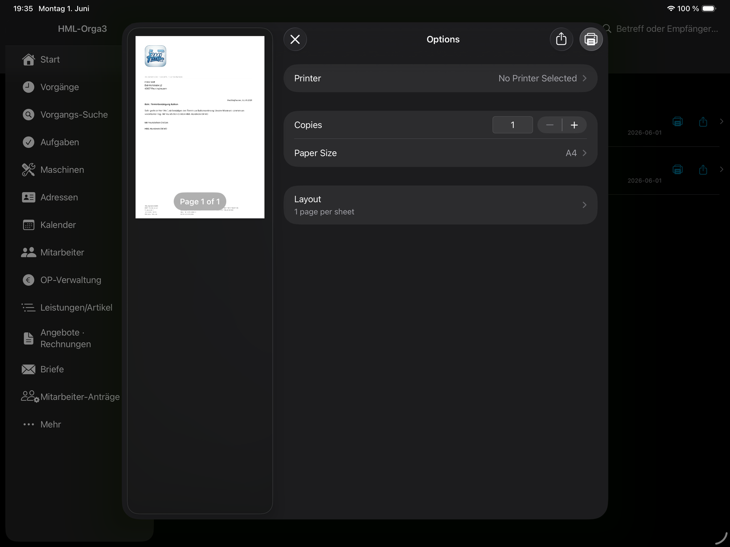Print the second letter in the list
This screenshot has width=730, height=547.
[678, 169]
